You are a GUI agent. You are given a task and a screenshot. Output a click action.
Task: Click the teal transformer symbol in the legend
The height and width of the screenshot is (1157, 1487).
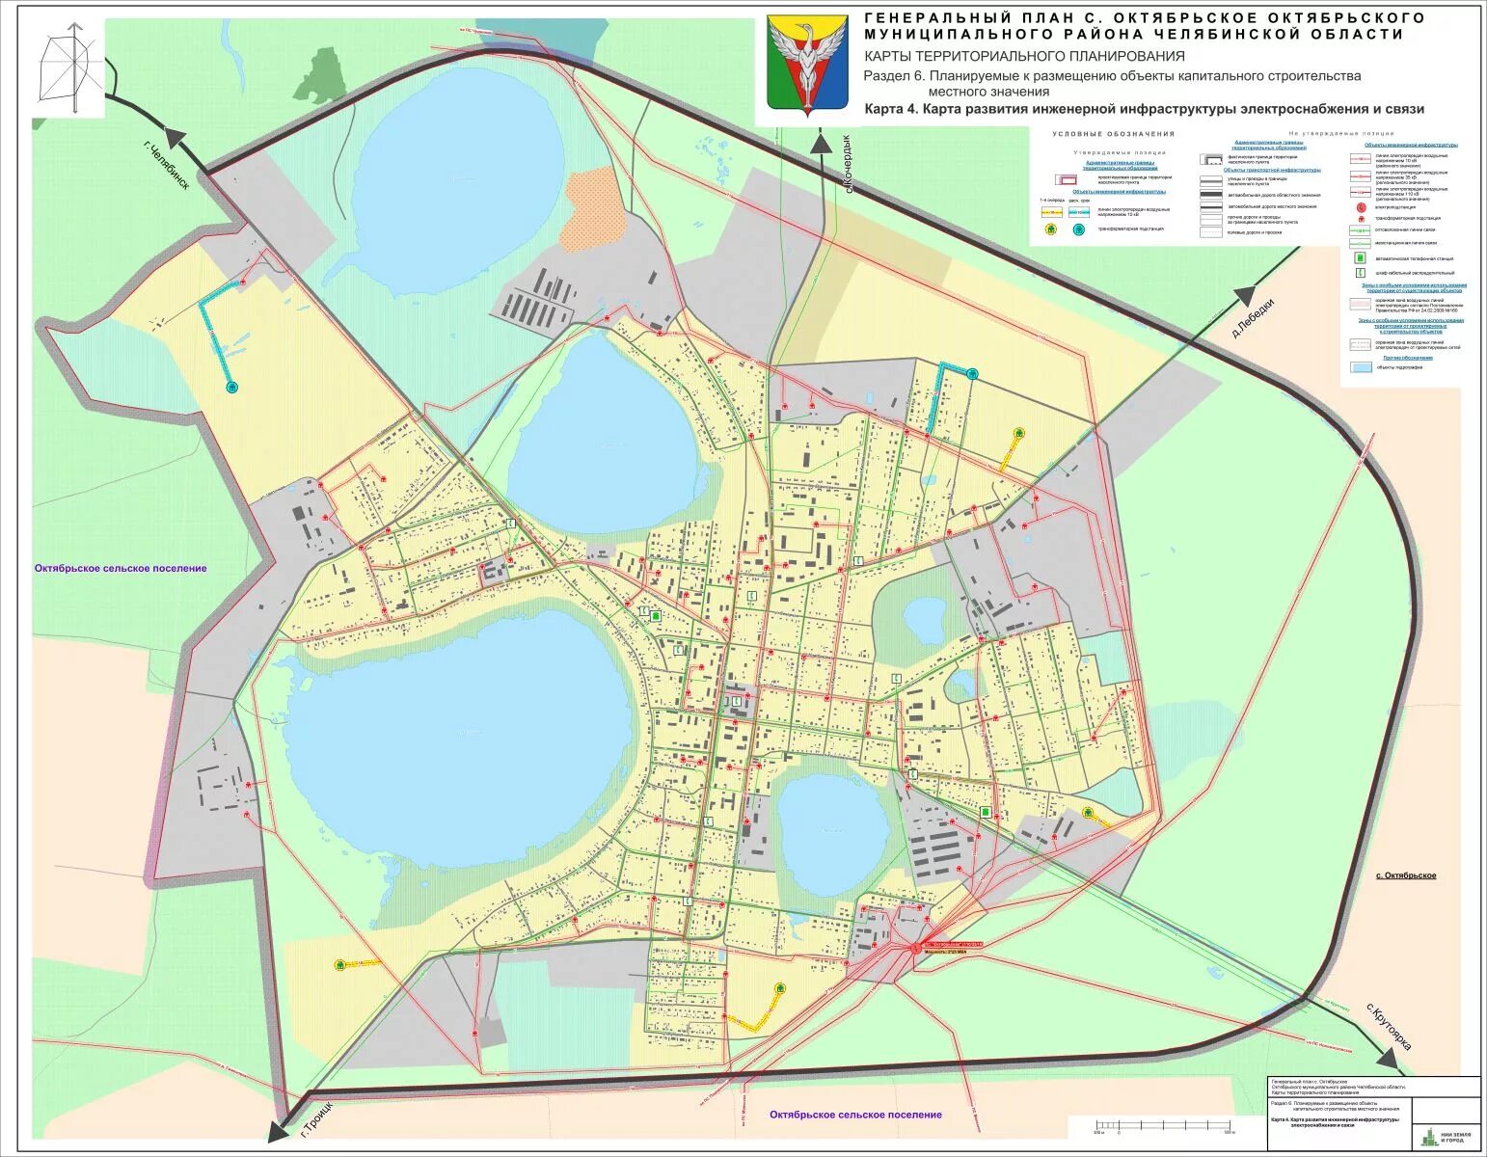1078,229
